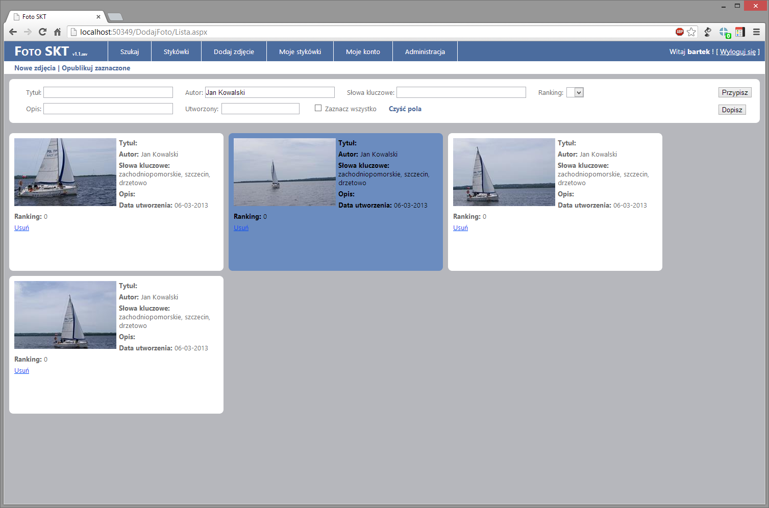The width and height of the screenshot is (769, 508).
Task: Go to Administracja section
Action: coord(425,52)
